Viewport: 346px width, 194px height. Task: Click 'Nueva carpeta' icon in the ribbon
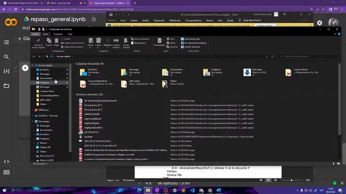(126, 41)
